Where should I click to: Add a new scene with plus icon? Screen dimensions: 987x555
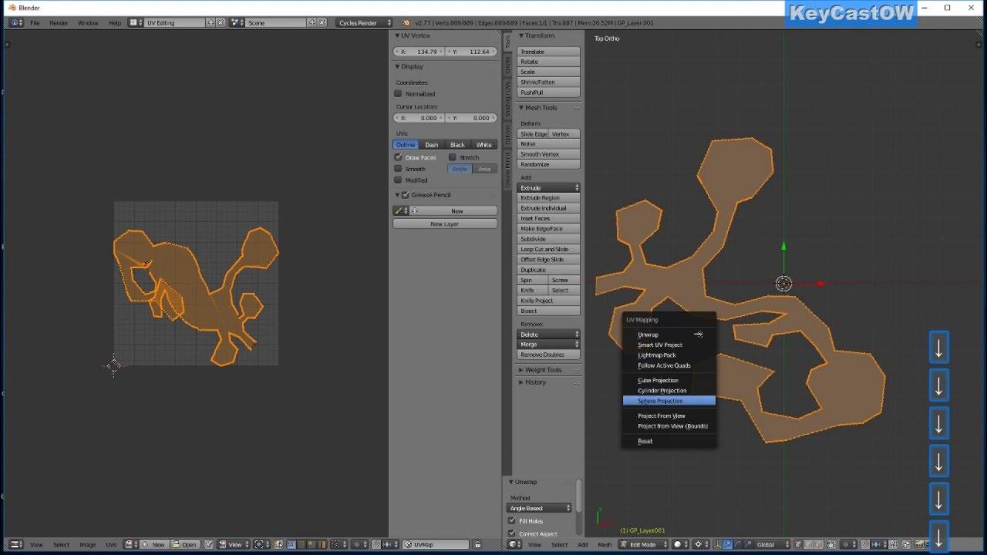point(312,23)
